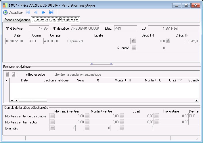
Task: Click the new analytic entry page icon
Action: tap(7, 75)
